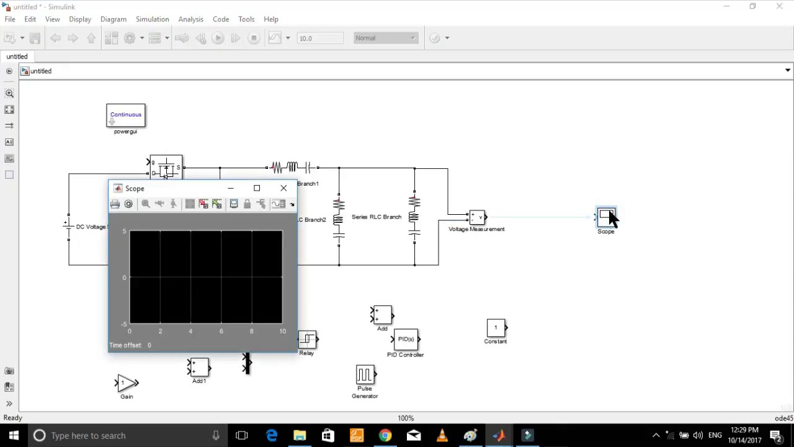Open the New Model dropdown arrow
The height and width of the screenshot is (447, 794).
tap(22, 38)
